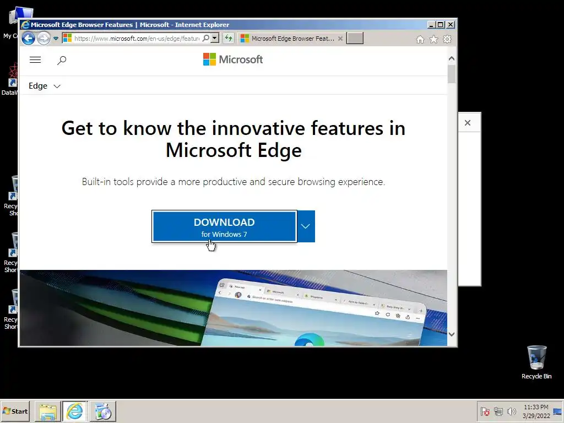Screen dimensions: 564x423
Task: Click the Action Center flag tray icon
Action: coord(485,411)
